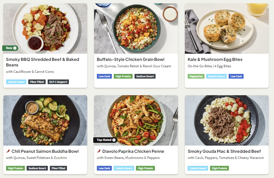Screen dimensions: 274x178
Task: View the Smoky Gouda Mac & Shredded Beef image
Action: [x=227, y=120]
